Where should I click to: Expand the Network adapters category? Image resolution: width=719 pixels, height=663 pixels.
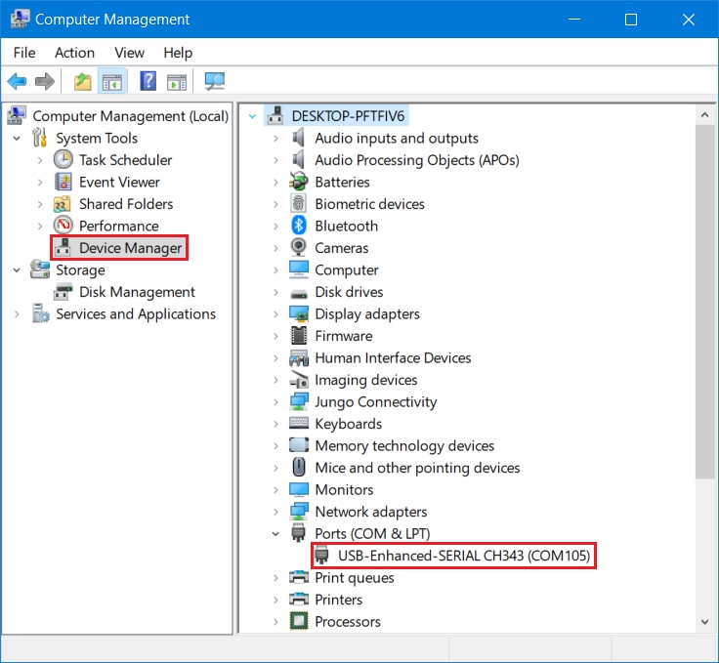click(275, 512)
